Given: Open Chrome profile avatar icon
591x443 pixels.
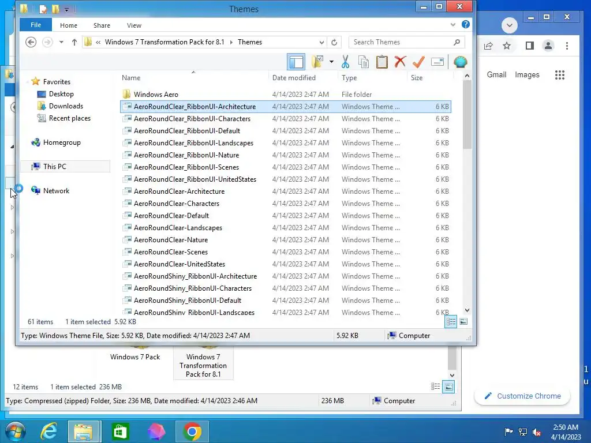Looking at the screenshot, I should [548, 46].
